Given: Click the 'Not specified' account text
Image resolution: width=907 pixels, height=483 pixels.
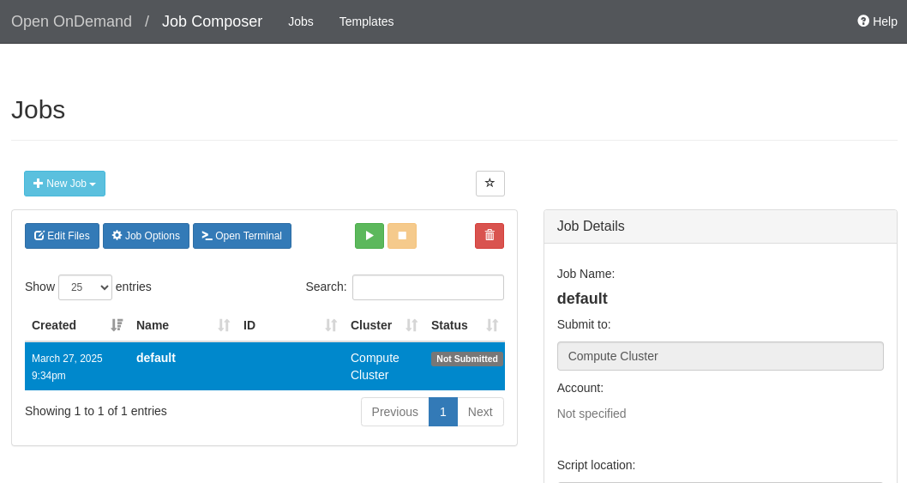Looking at the screenshot, I should [x=592, y=414].
